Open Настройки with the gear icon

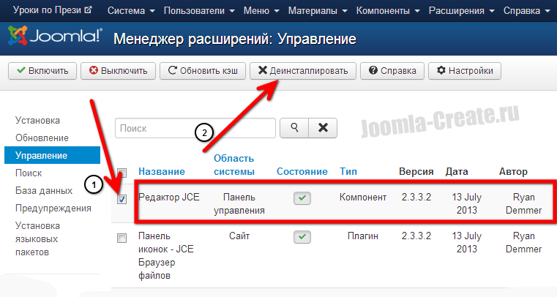coord(464,71)
